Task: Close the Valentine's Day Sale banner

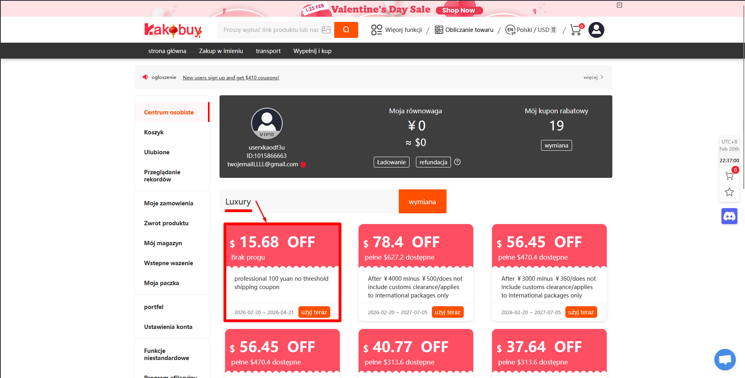Action: coord(620,5)
